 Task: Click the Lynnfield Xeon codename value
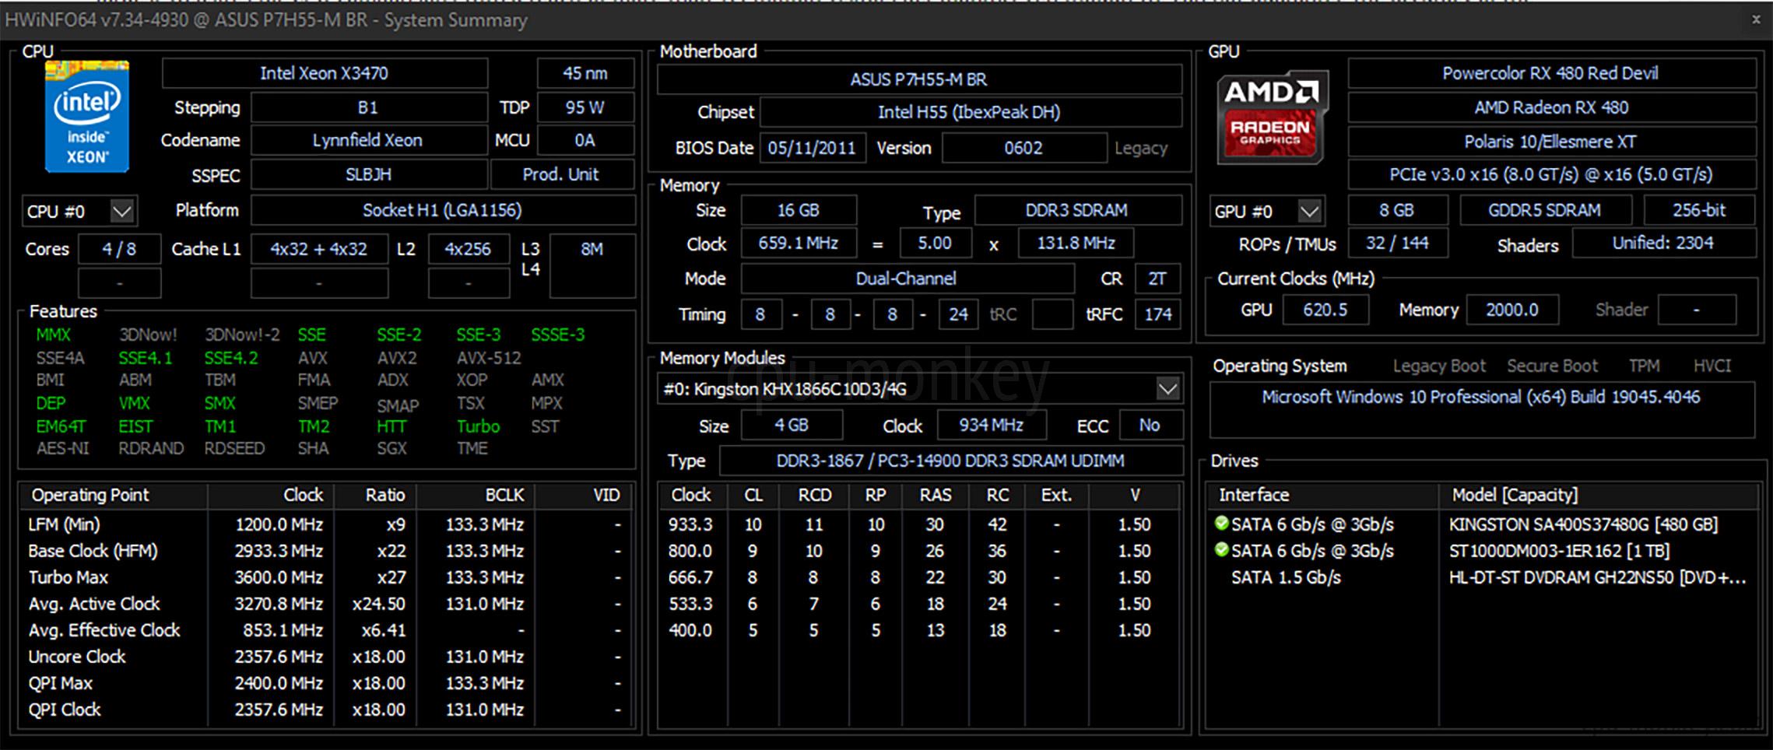coord(369,140)
